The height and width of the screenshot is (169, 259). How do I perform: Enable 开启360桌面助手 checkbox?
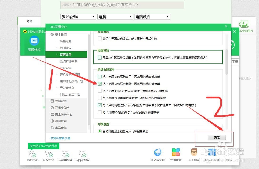pos(100,112)
